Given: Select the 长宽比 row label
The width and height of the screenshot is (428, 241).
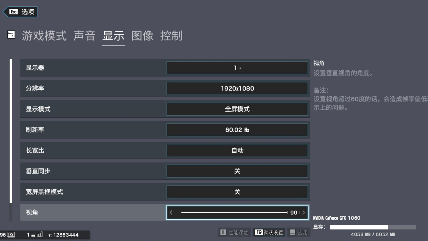Looking at the screenshot, I should click(35, 150).
